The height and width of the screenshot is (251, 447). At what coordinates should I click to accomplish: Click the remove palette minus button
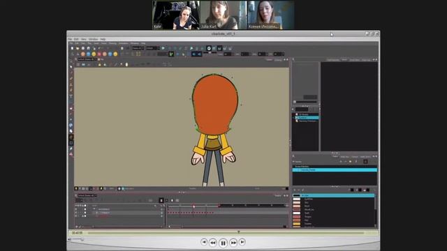346,162
